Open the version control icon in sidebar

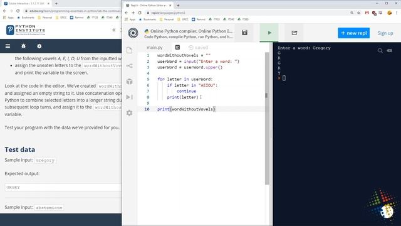click(130, 66)
